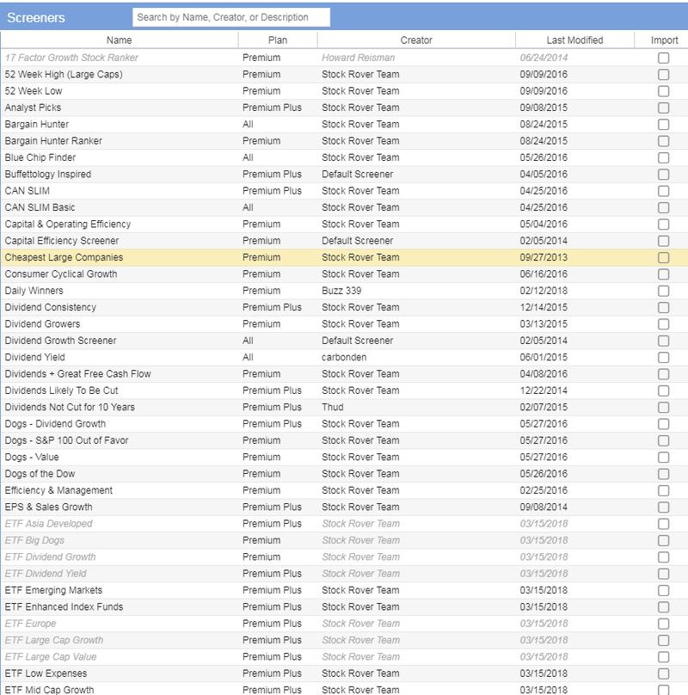Check import box for ETF Emerging Markets
Viewport: 688px width, 695px height.
click(x=663, y=590)
